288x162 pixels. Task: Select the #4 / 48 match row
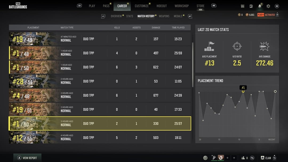tap(100, 95)
